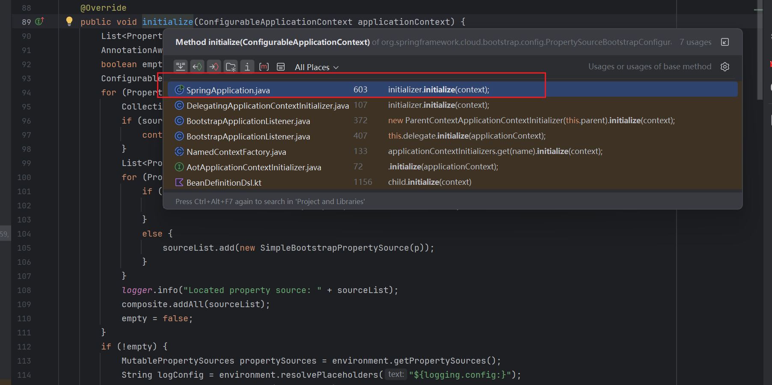The image size is (772, 385).
Task: Click the yellow lightbulb intention icon
Action: [69, 21]
